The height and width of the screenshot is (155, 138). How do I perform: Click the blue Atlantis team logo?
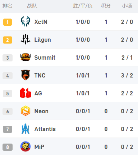point(26,129)
